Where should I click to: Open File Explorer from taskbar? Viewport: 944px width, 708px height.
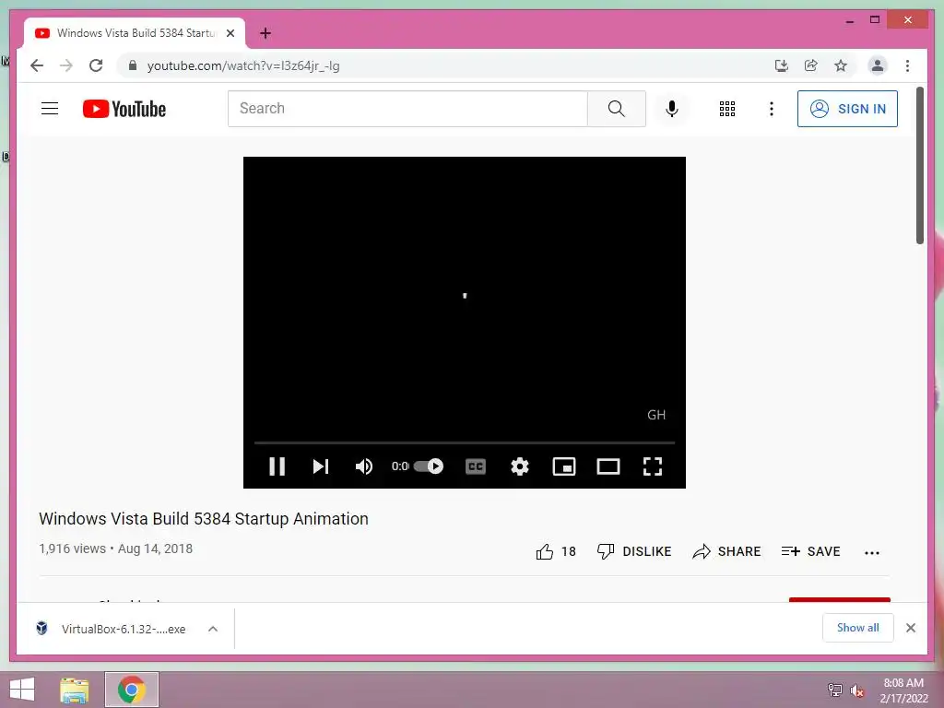(75, 690)
